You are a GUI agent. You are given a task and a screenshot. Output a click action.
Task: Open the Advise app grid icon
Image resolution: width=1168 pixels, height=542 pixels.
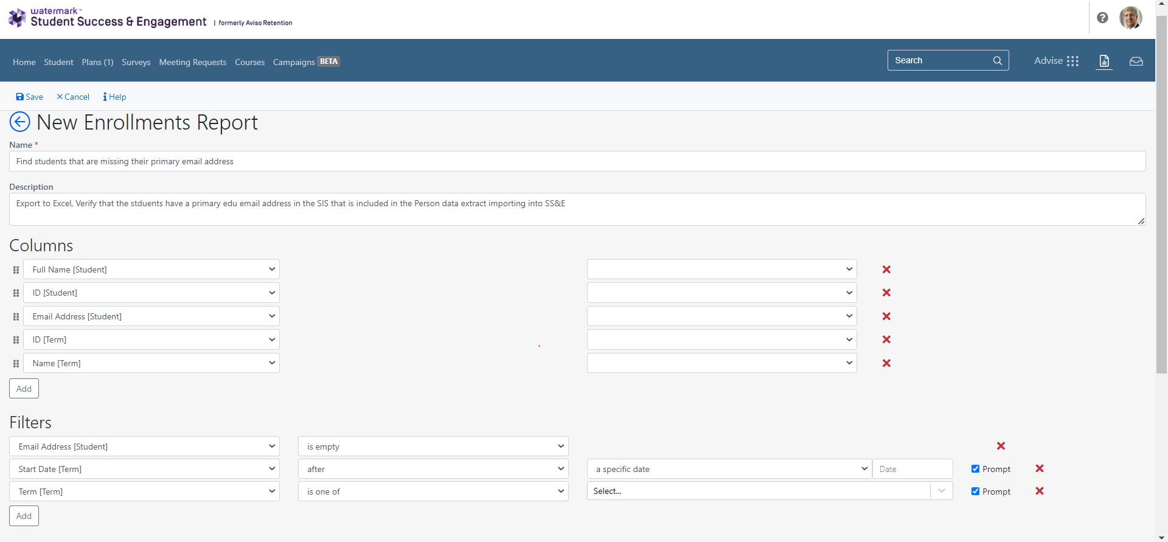pos(1072,61)
